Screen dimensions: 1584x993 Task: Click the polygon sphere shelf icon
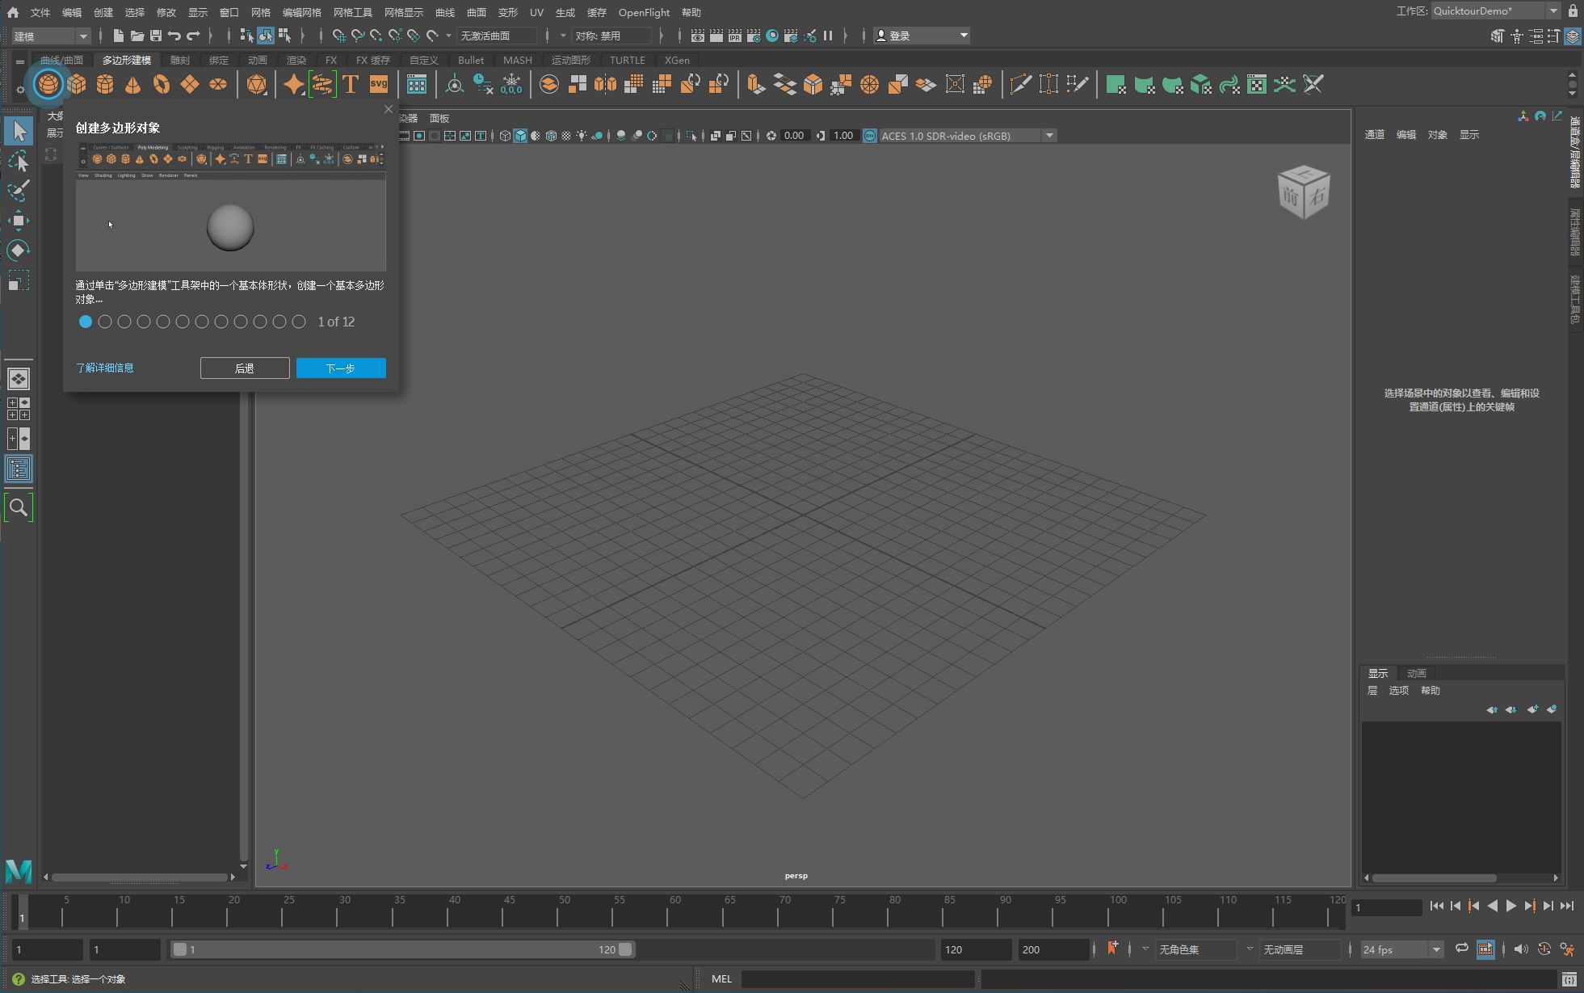pos(48,84)
